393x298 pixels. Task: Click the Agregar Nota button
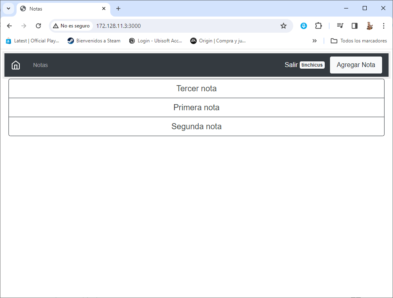(356, 65)
